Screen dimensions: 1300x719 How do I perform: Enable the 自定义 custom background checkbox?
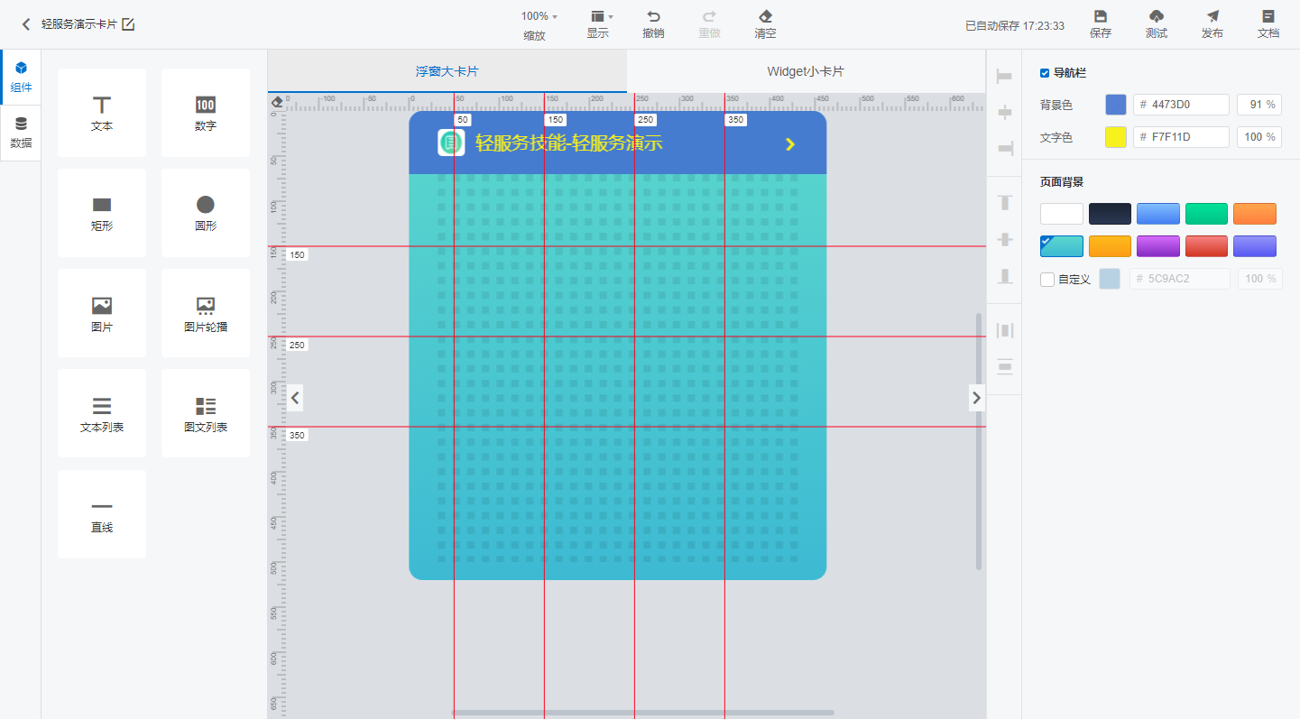1047,280
